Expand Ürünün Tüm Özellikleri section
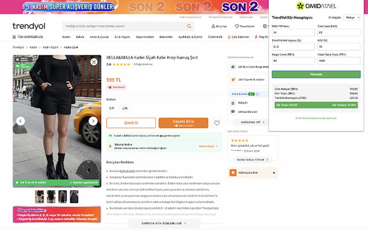Image resolution: width=368 pixels, height=230 pixels. click(164, 223)
